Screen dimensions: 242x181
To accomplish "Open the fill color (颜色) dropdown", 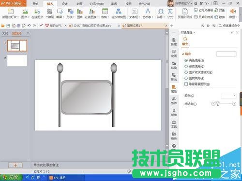I will click(x=228, y=96).
